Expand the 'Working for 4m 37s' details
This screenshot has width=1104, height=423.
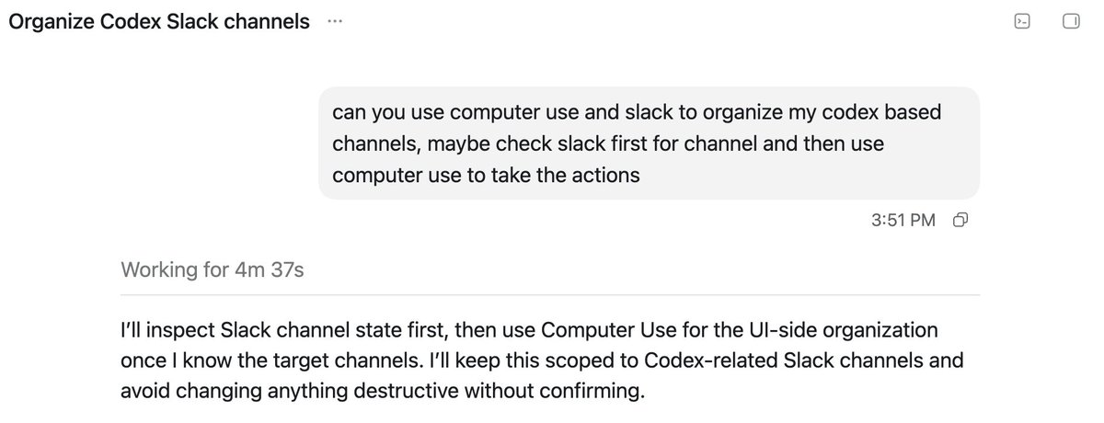click(213, 271)
